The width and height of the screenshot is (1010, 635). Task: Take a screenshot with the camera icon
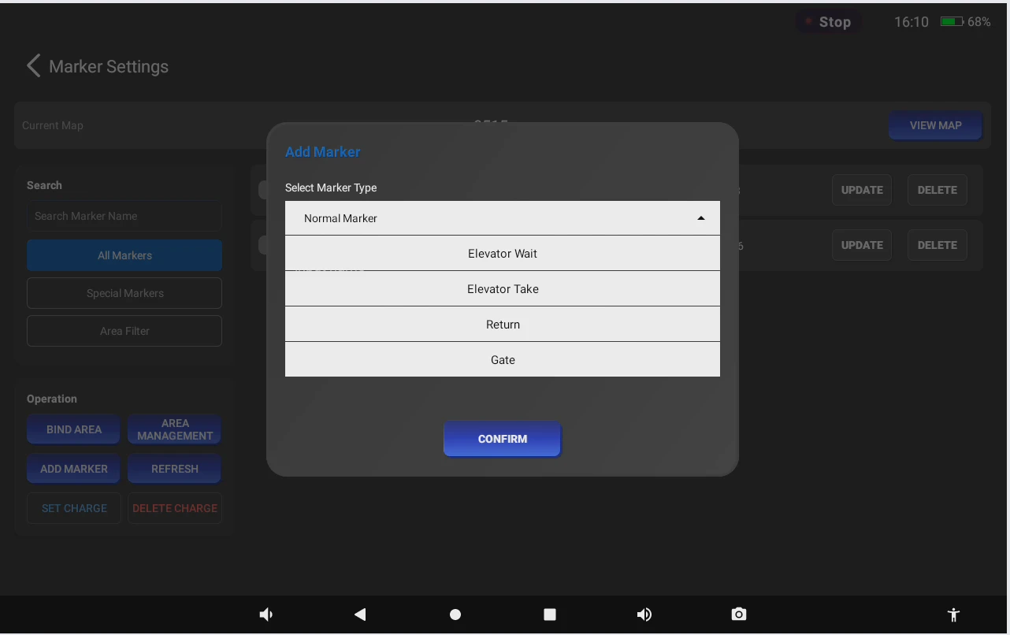pyautogui.click(x=738, y=615)
